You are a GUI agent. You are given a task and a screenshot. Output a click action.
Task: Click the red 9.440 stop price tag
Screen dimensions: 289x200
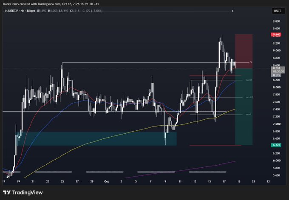coord(276,34)
